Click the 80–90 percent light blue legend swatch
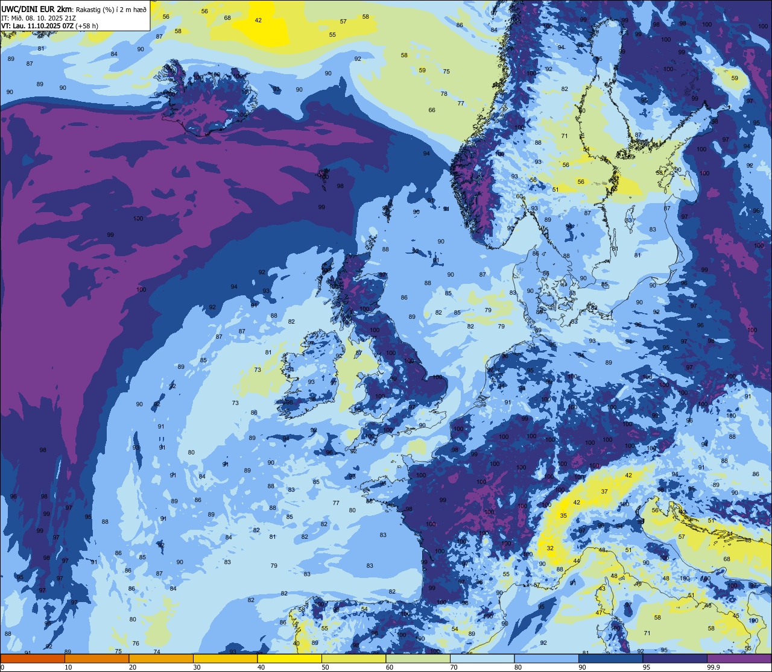 click(x=546, y=658)
